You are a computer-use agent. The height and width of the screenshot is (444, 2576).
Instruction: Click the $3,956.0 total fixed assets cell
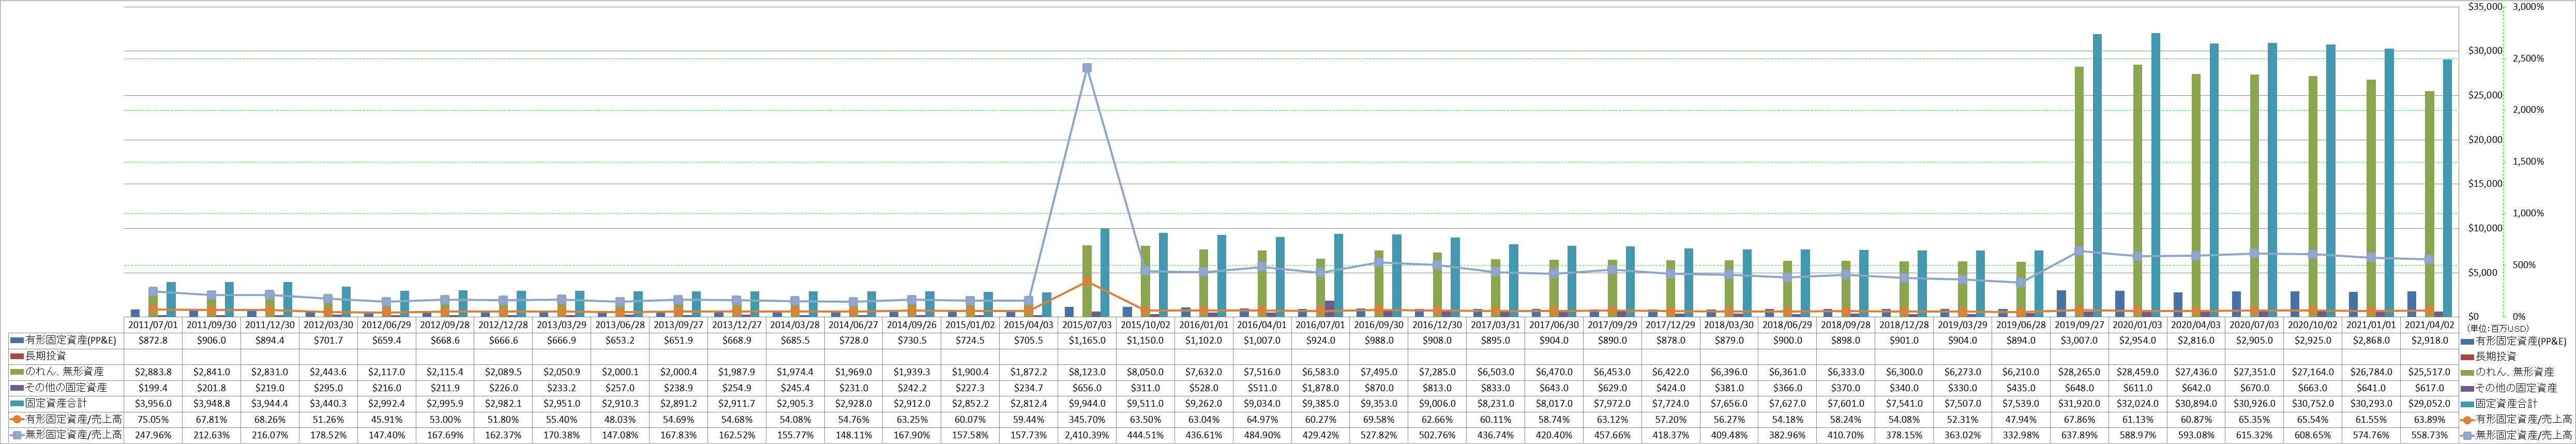153,404
